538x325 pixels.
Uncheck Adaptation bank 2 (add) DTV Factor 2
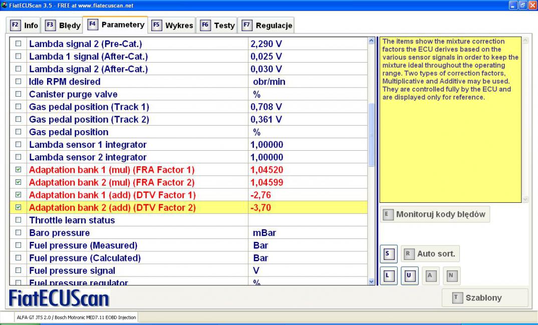click(18, 207)
